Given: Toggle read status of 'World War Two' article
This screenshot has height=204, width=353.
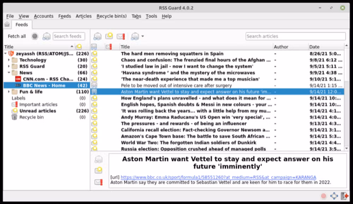Looking at the screenshot, I should click(94, 143).
